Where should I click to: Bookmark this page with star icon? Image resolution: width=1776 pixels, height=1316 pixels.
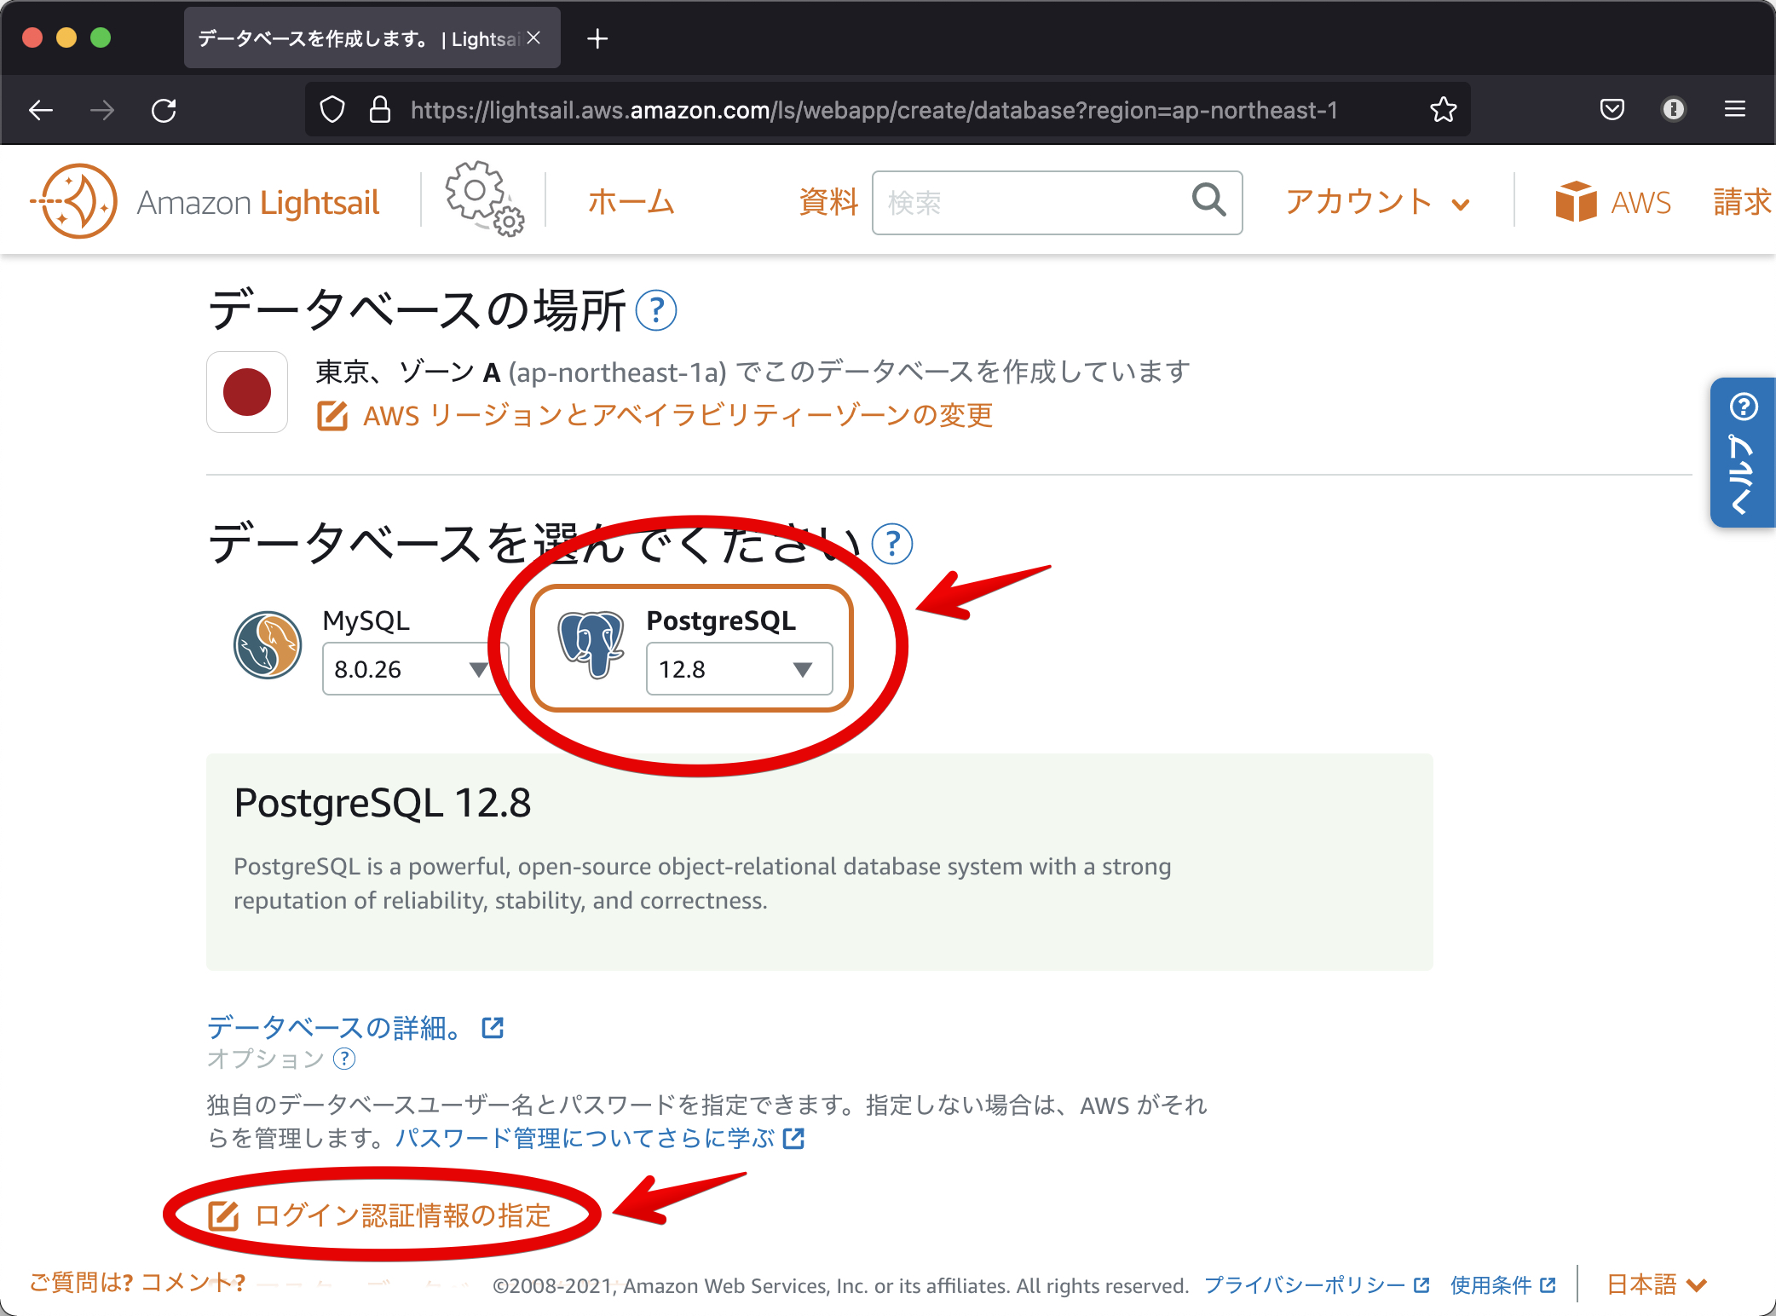[1444, 109]
